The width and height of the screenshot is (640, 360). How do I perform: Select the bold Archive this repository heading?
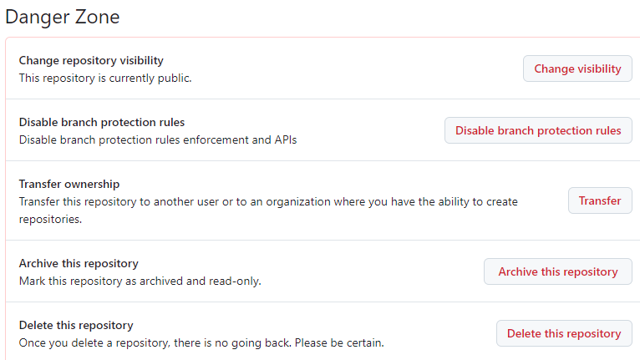pyautogui.click(x=79, y=263)
